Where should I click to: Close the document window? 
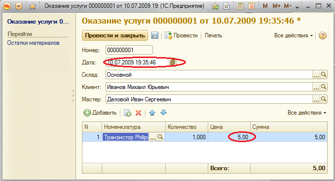[329, 6]
